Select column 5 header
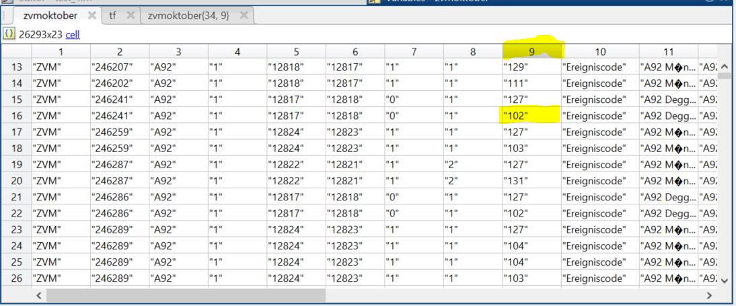This screenshot has width=736, height=306. [x=296, y=51]
